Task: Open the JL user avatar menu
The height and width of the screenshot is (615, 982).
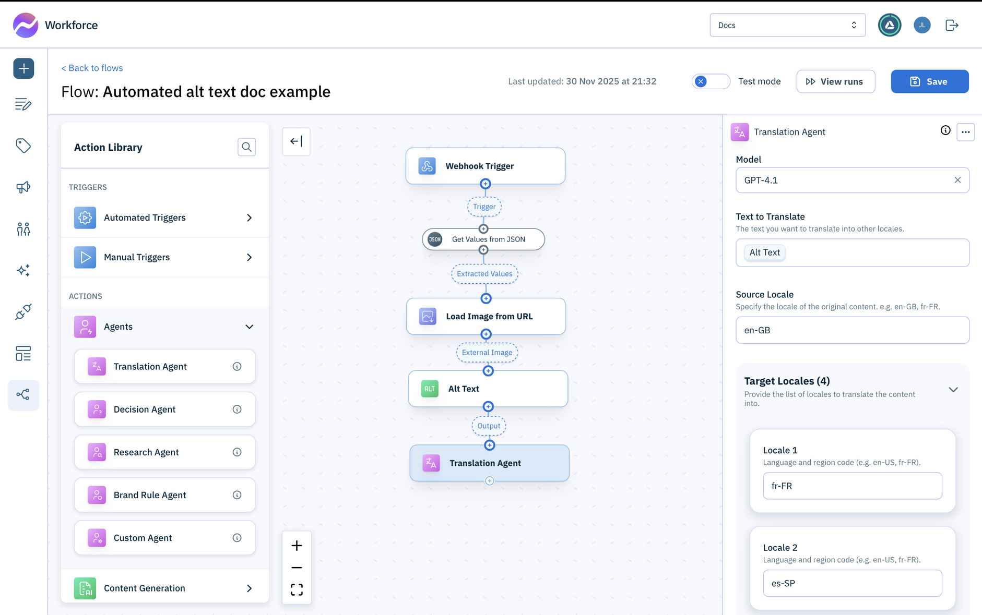Action: [x=922, y=25]
